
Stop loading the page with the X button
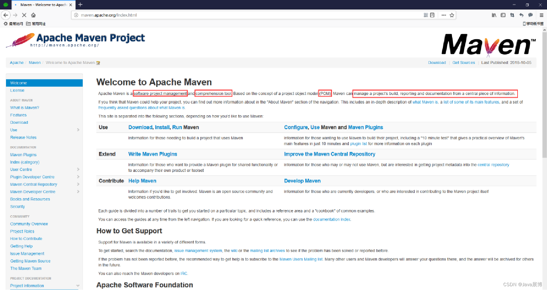[x=24, y=15]
